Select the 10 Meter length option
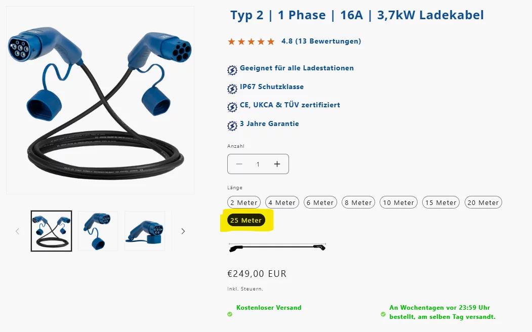The image size is (532, 332). tap(399, 202)
